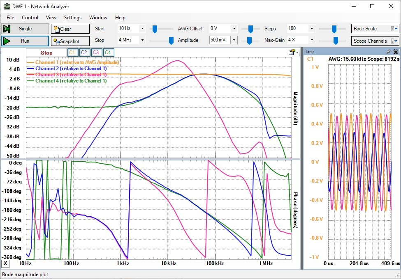Image resolution: width=401 pixels, height=279 pixels.
Task: Open the Settings menu
Action: pyautogui.click(x=72, y=18)
